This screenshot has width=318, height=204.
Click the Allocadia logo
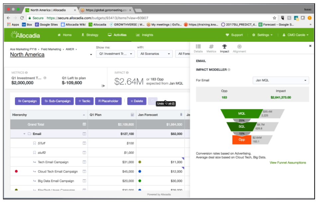point(25,35)
